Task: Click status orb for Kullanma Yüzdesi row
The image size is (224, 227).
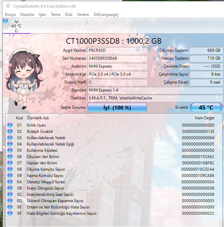Action: pyautogui.click(x=10, y=150)
